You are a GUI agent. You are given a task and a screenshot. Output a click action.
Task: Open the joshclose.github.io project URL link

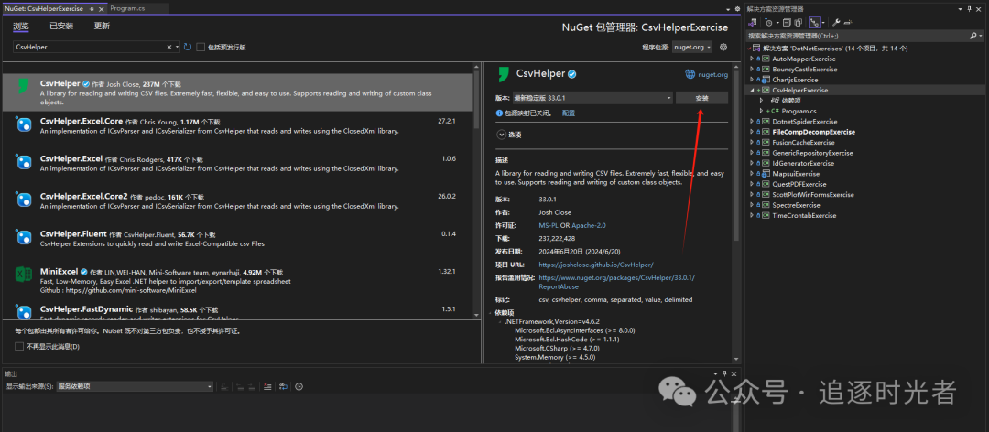pos(595,265)
